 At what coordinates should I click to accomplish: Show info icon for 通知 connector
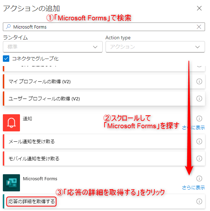[x=199, y=119]
